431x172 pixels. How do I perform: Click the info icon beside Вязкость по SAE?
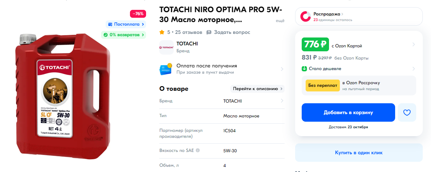point(198,151)
